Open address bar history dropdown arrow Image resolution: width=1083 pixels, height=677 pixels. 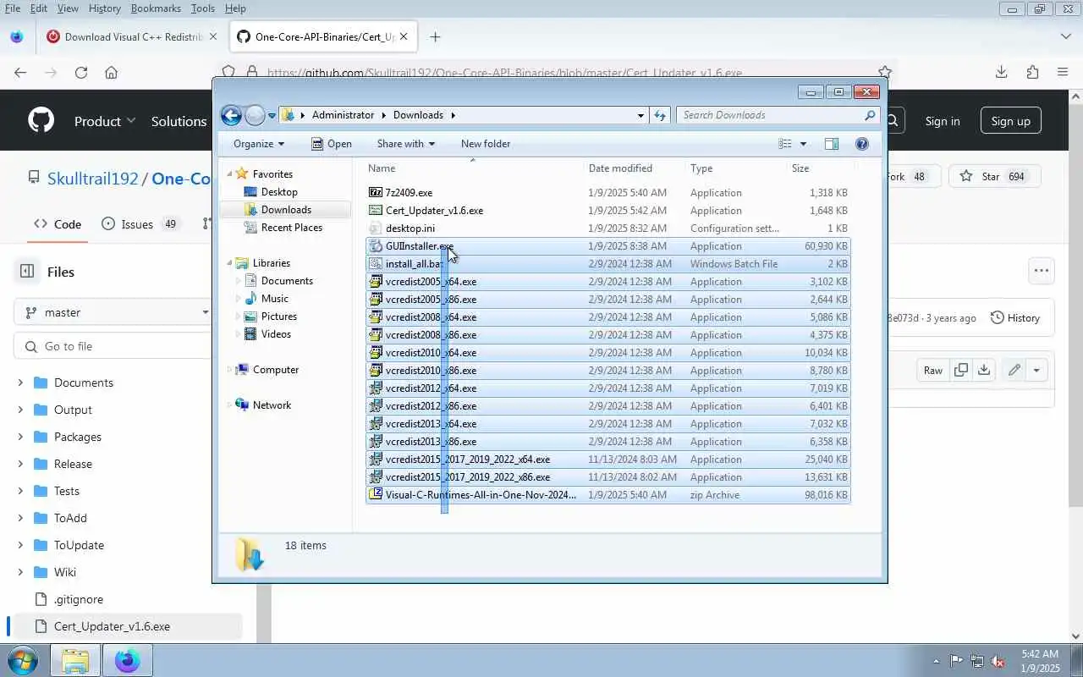[x=640, y=115]
